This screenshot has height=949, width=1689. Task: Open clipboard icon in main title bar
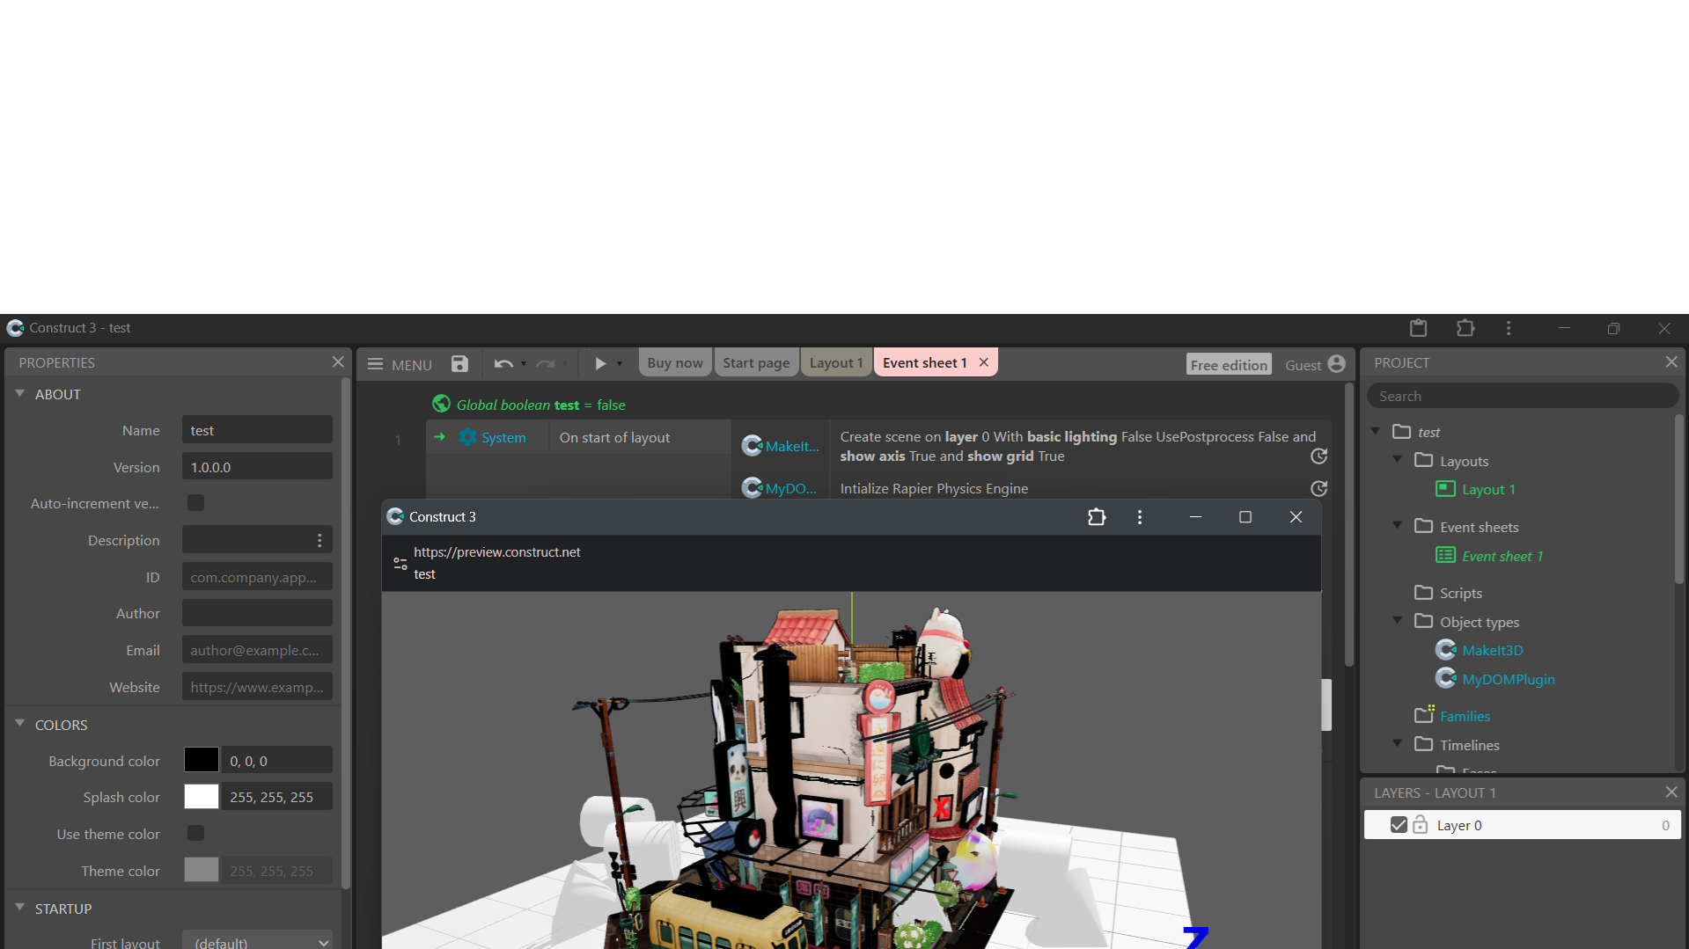[x=1418, y=328]
